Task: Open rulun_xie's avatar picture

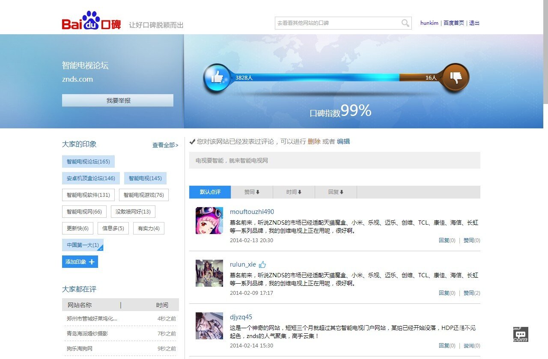Action: pos(209,273)
